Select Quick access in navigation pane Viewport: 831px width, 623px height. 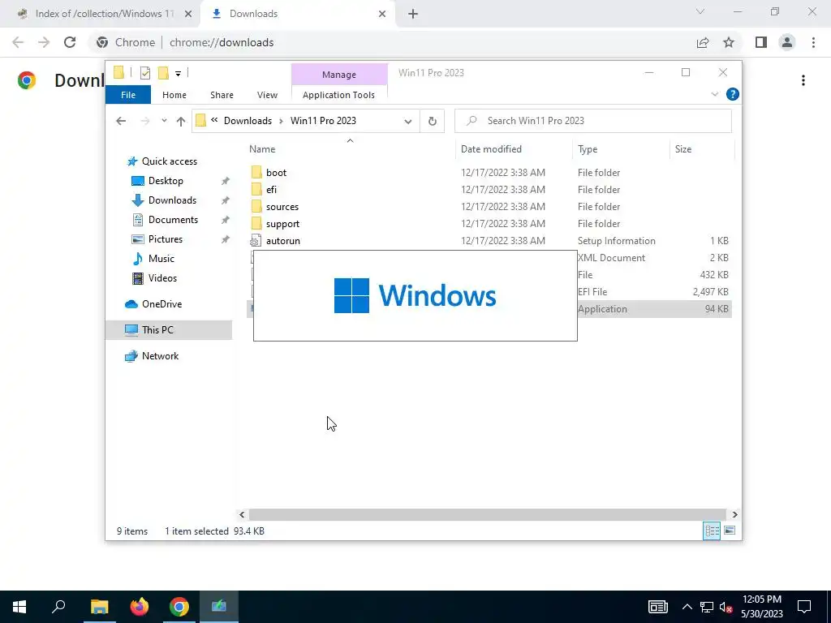point(169,161)
